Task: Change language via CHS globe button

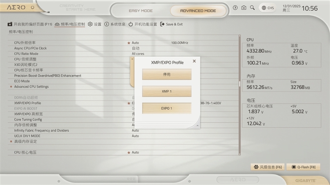Action: pos(268,8)
